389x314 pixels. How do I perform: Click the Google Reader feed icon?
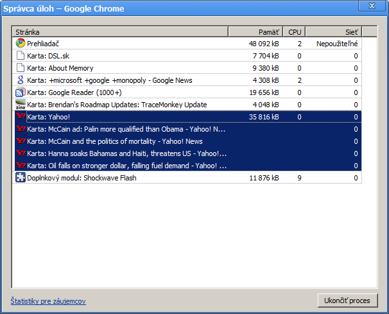coord(21,92)
